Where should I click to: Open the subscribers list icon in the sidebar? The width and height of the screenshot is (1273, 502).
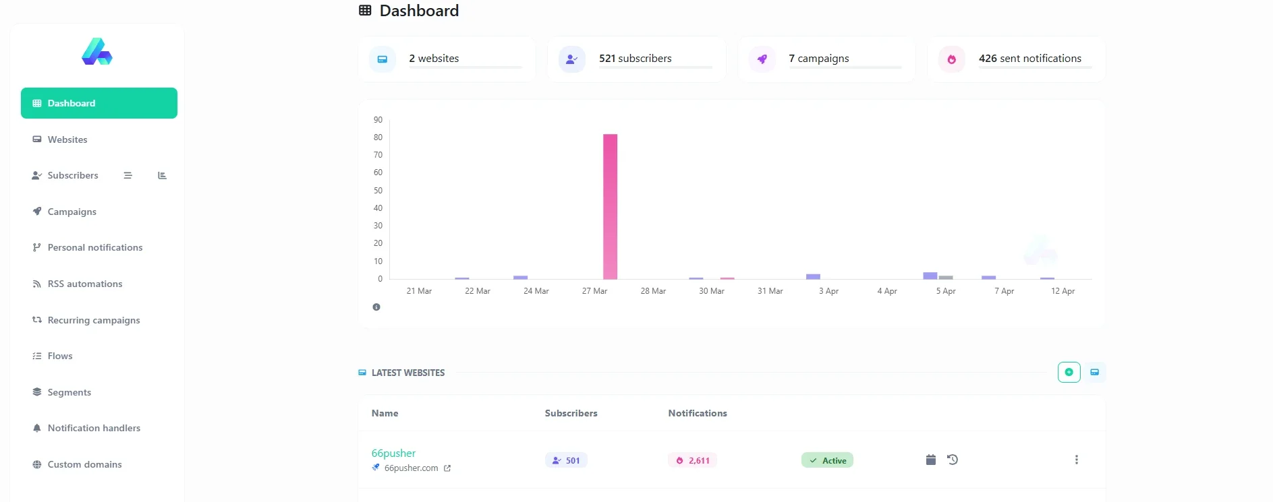click(x=128, y=175)
